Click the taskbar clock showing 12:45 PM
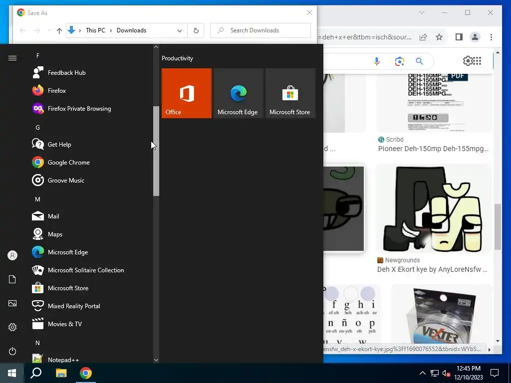Screen dimensions: 511x383 (x=468, y=373)
